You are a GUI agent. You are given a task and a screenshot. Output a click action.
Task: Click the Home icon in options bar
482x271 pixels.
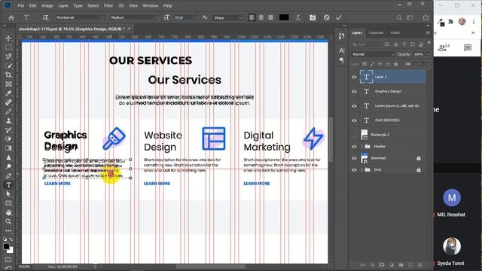coord(11,17)
